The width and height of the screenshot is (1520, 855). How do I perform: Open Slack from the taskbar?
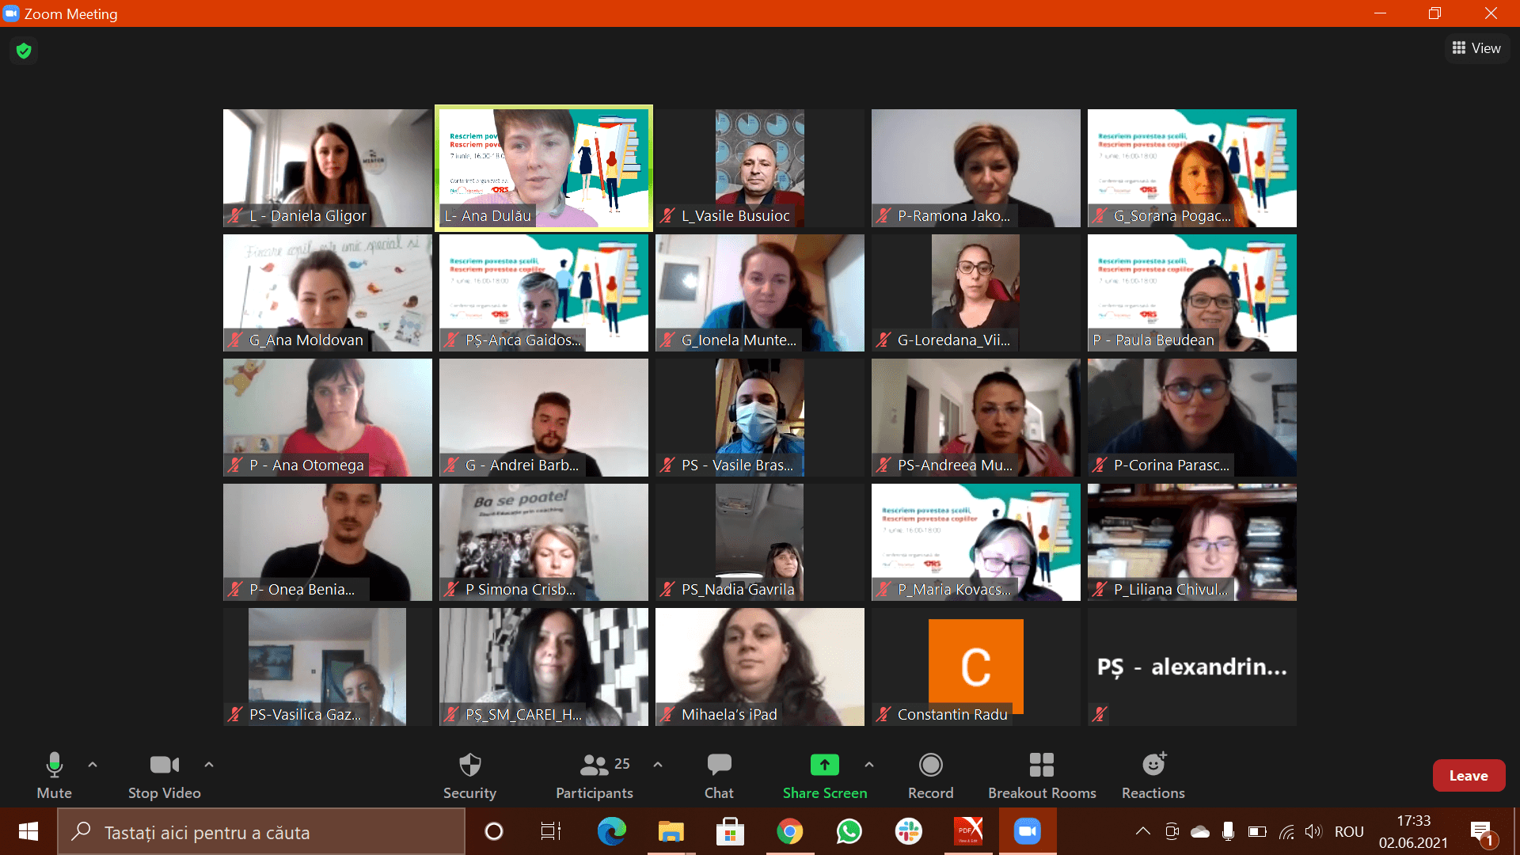click(x=908, y=831)
